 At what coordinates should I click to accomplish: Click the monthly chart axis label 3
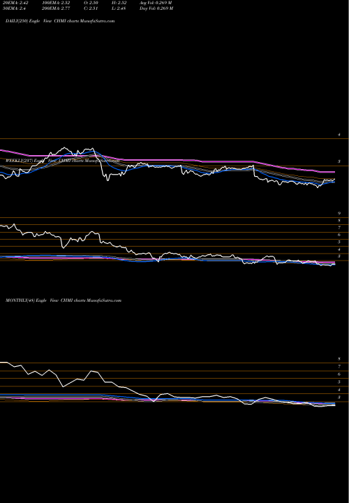pyautogui.click(x=339, y=398)
